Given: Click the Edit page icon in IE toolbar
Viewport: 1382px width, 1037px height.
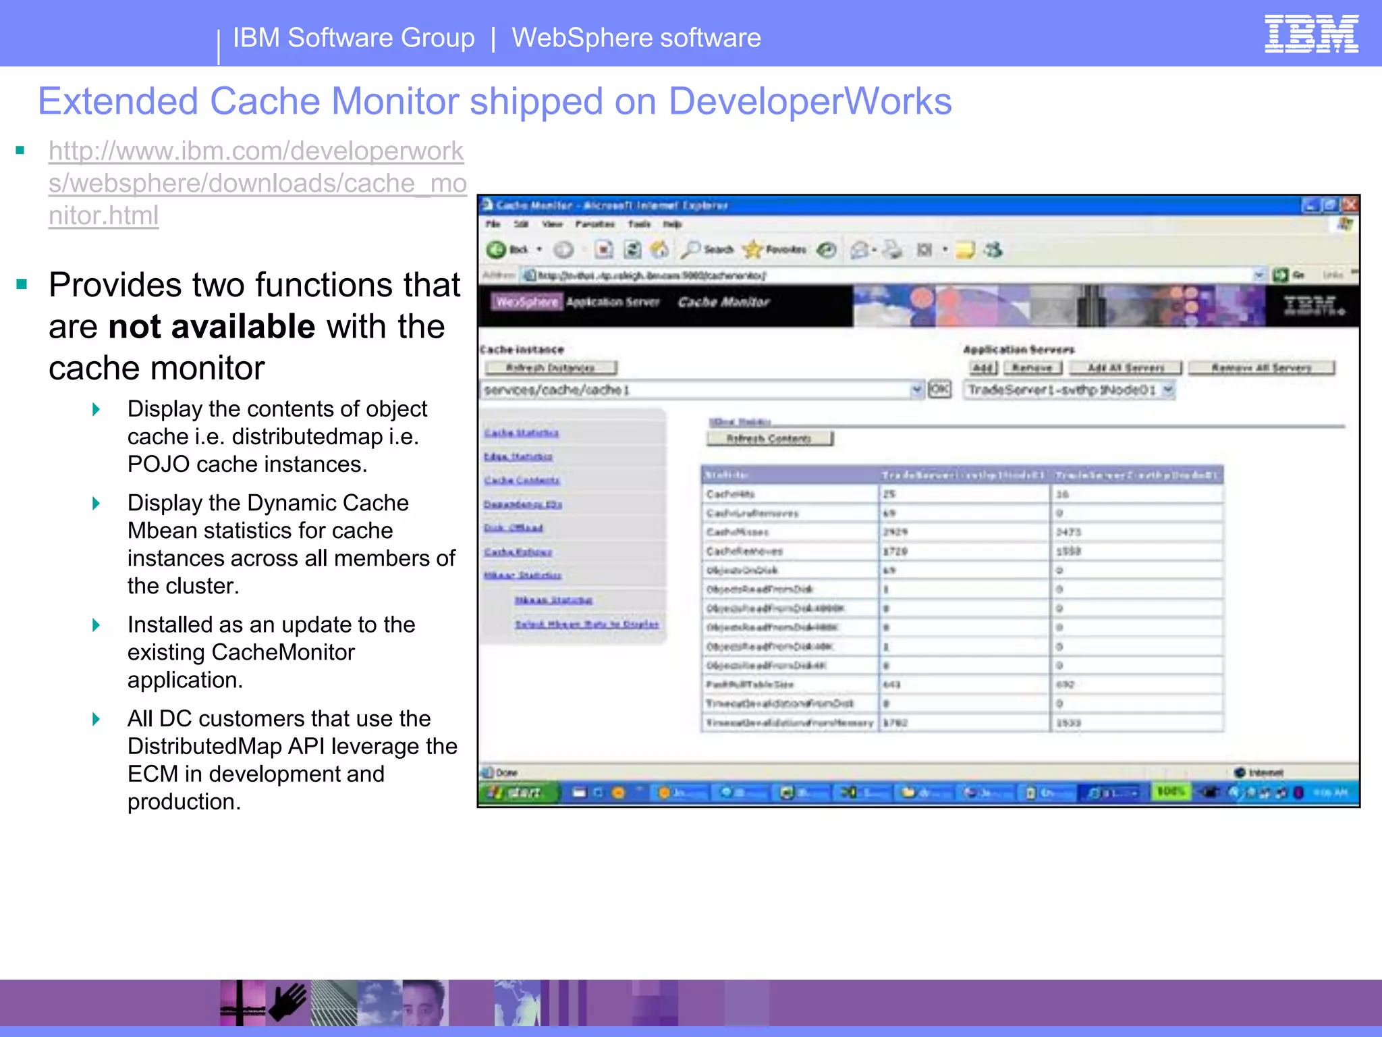Looking at the screenshot, I should pyautogui.click(x=924, y=250).
